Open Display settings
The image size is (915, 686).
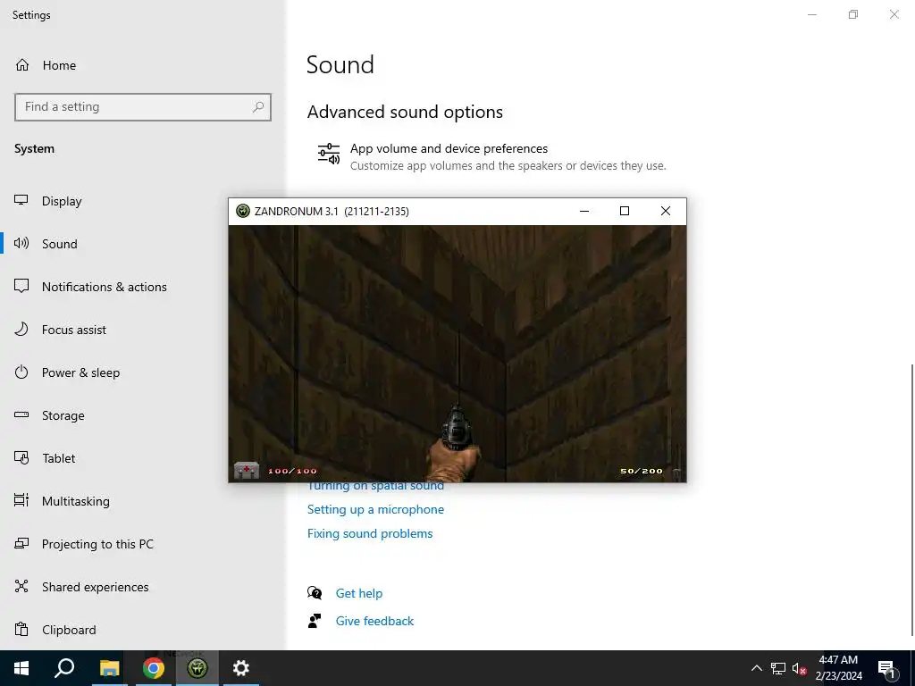(62, 201)
